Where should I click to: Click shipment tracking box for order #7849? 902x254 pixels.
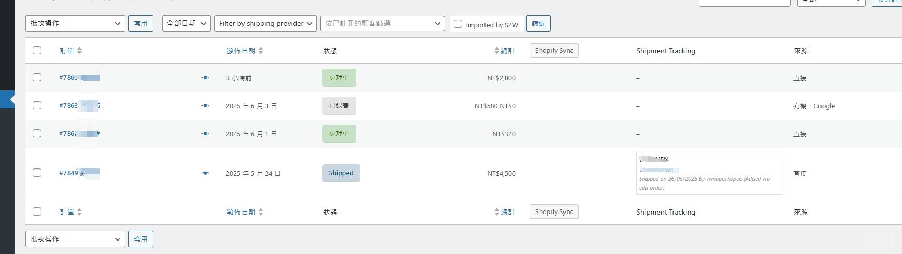[709, 173]
